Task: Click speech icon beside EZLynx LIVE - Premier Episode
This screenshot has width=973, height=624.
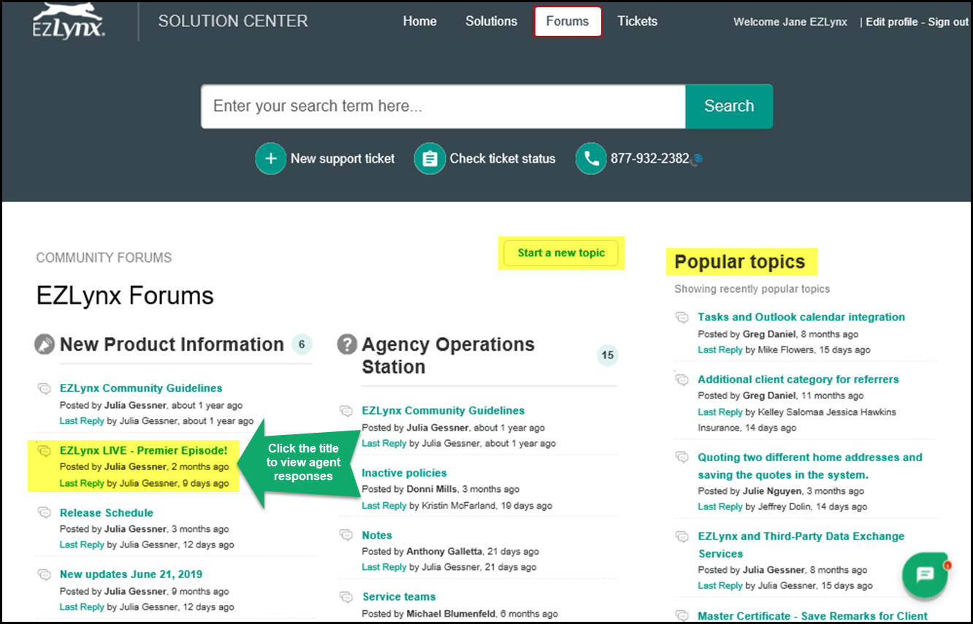Action: 45,450
